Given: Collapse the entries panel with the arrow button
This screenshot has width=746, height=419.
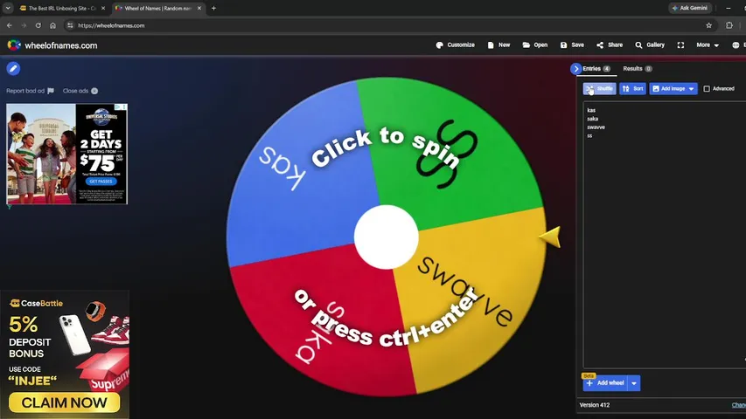Looking at the screenshot, I should point(575,69).
